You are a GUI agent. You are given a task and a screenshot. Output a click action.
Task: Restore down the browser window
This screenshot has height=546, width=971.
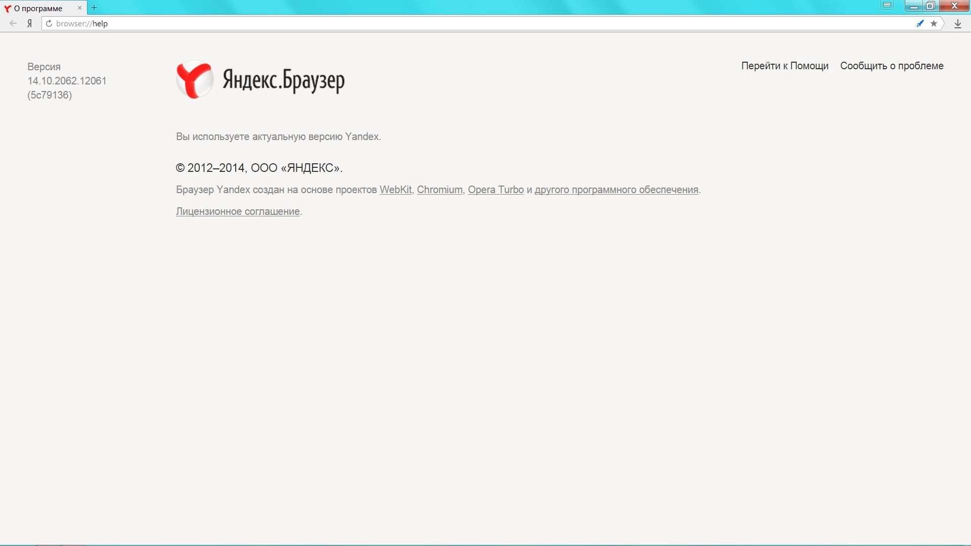pos(931,6)
